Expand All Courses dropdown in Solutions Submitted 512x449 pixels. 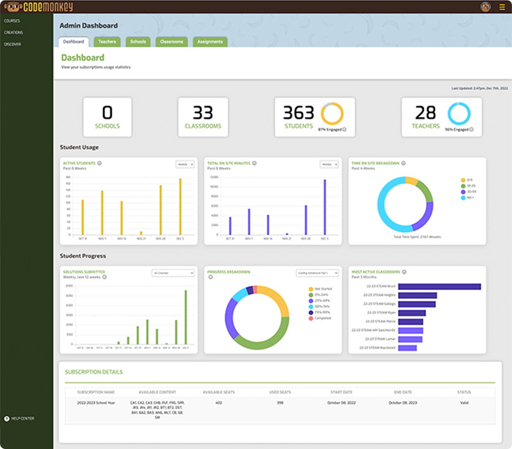172,273
